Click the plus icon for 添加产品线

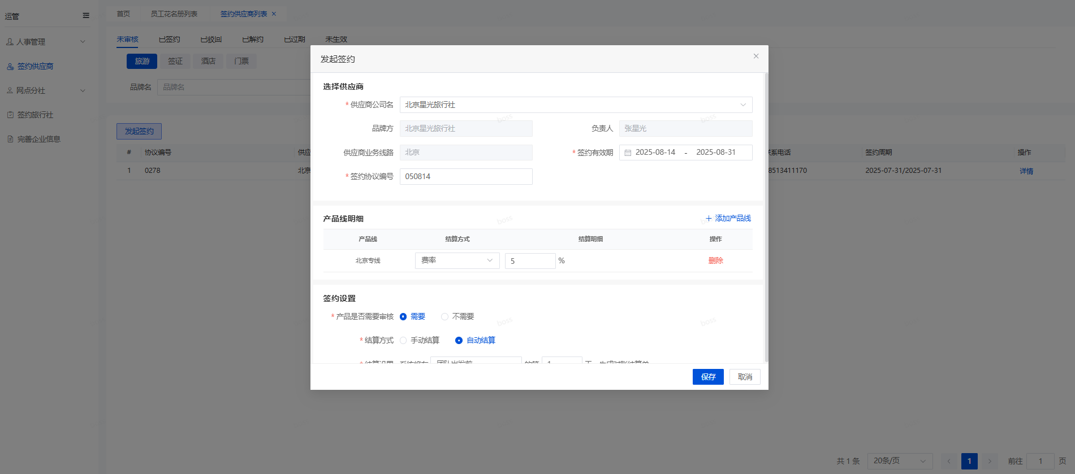(x=709, y=219)
